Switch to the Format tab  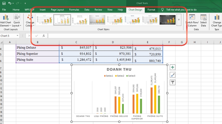(x=151, y=10)
